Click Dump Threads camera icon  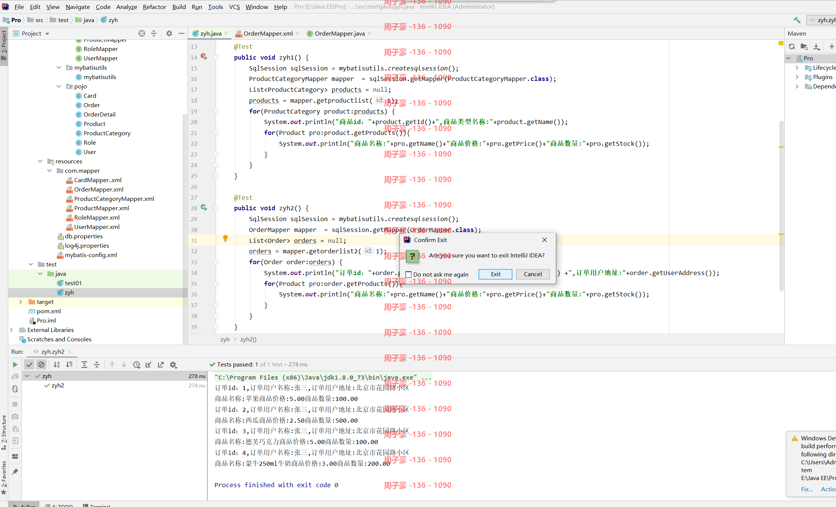coord(15,416)
